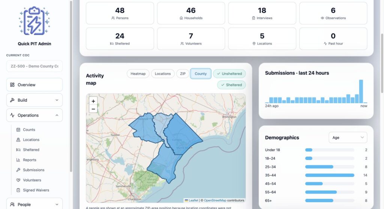The height and width of the screenshot is (209, 384).
Task: Zoom in on the activity map
Action: tap(93, 101)
